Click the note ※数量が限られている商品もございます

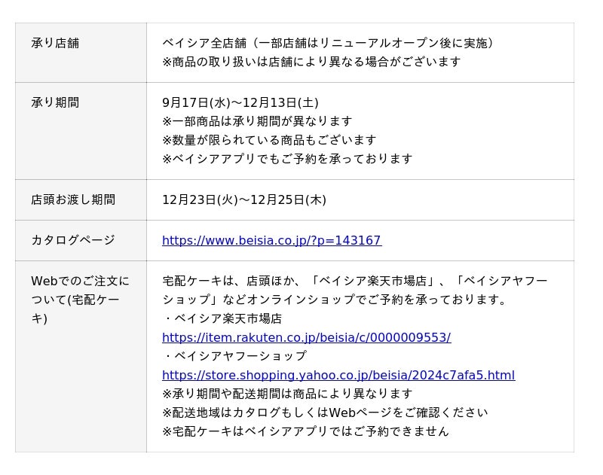click(269, 140)
